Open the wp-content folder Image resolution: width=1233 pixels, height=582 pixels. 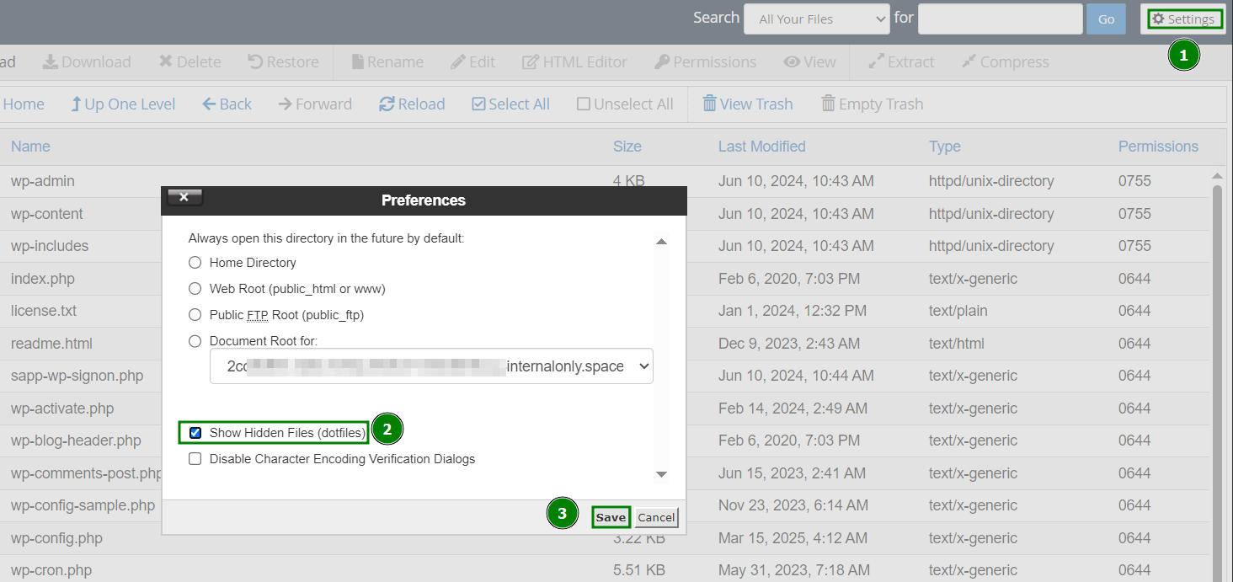[46, 213]
